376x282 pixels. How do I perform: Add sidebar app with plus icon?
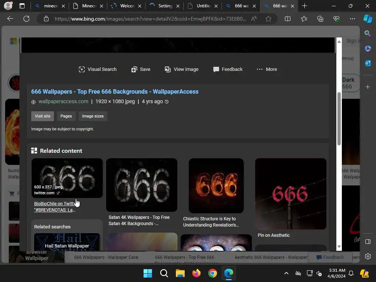coord(368,87)
